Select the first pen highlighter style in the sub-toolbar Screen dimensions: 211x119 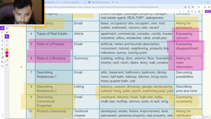pos(7,28)
